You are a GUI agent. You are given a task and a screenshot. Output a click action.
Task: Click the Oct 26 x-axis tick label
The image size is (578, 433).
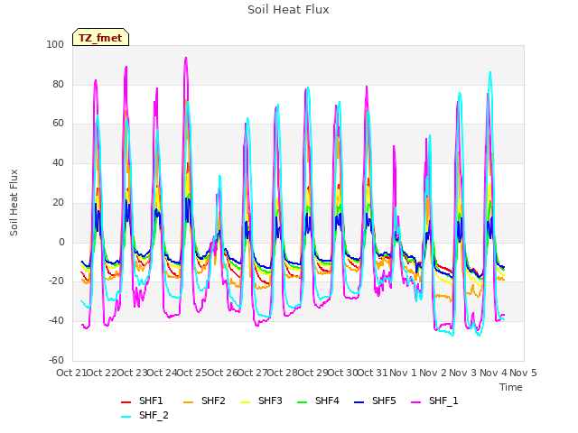coord(222,373)
